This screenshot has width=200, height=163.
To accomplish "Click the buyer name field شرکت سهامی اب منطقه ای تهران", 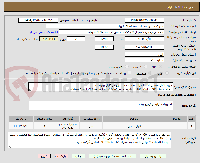I will tap(105, 26).
